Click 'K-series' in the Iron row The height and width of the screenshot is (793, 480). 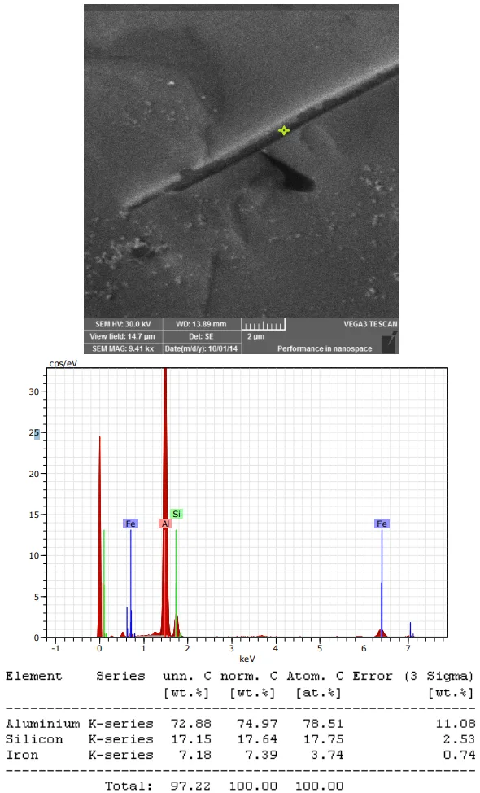tap(120, 755)
